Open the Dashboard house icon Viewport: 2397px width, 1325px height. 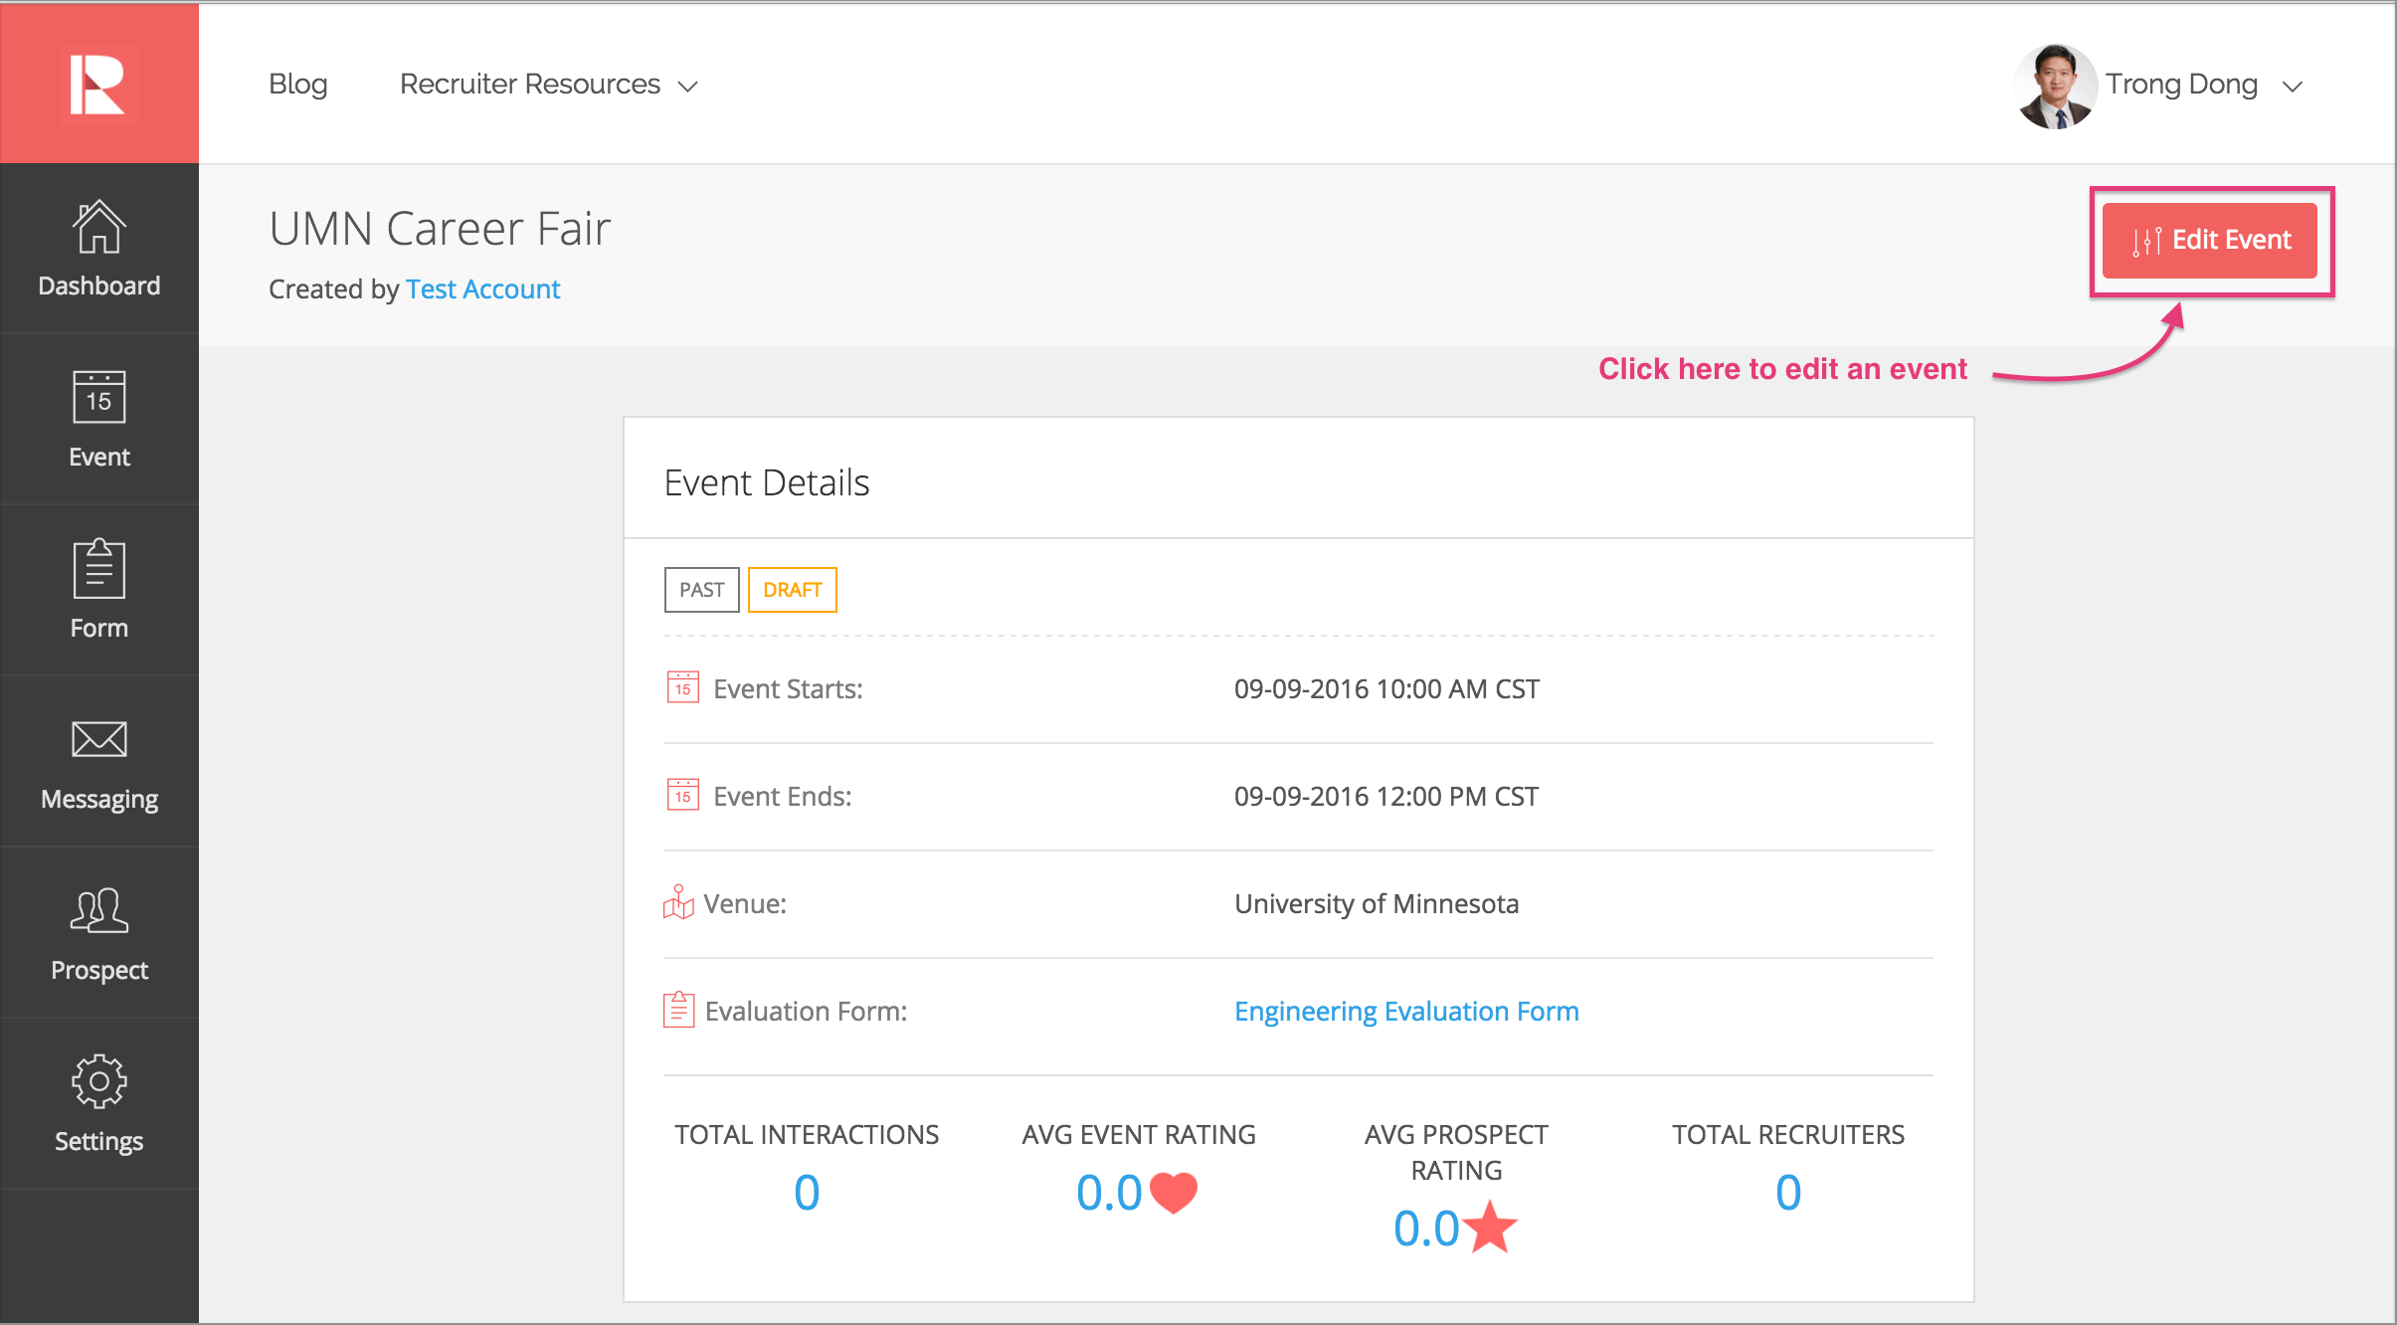(98, 228)
